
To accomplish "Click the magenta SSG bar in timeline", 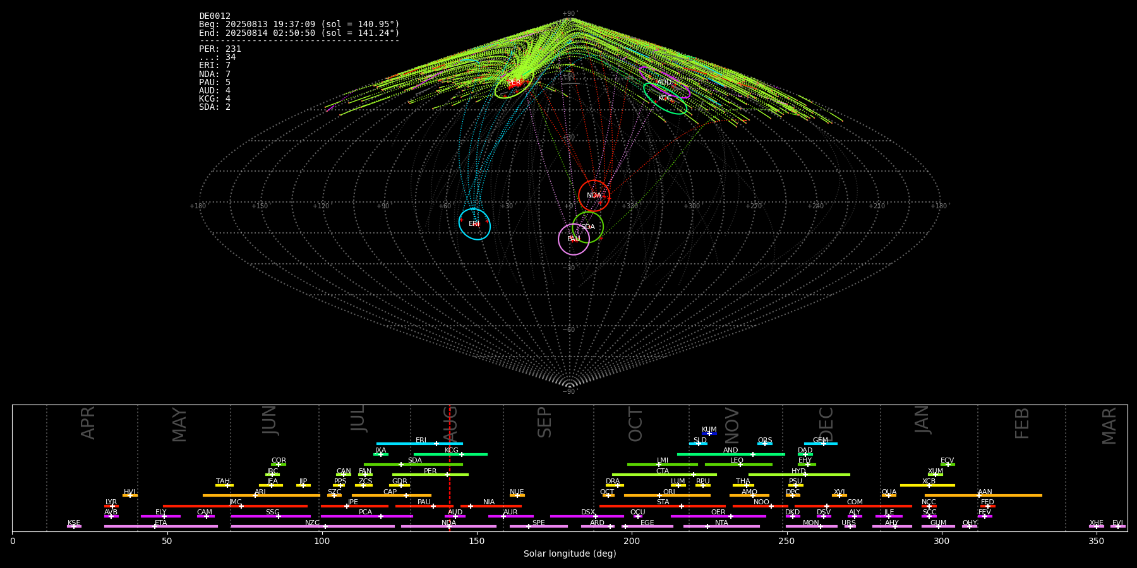I will point(271,516).
